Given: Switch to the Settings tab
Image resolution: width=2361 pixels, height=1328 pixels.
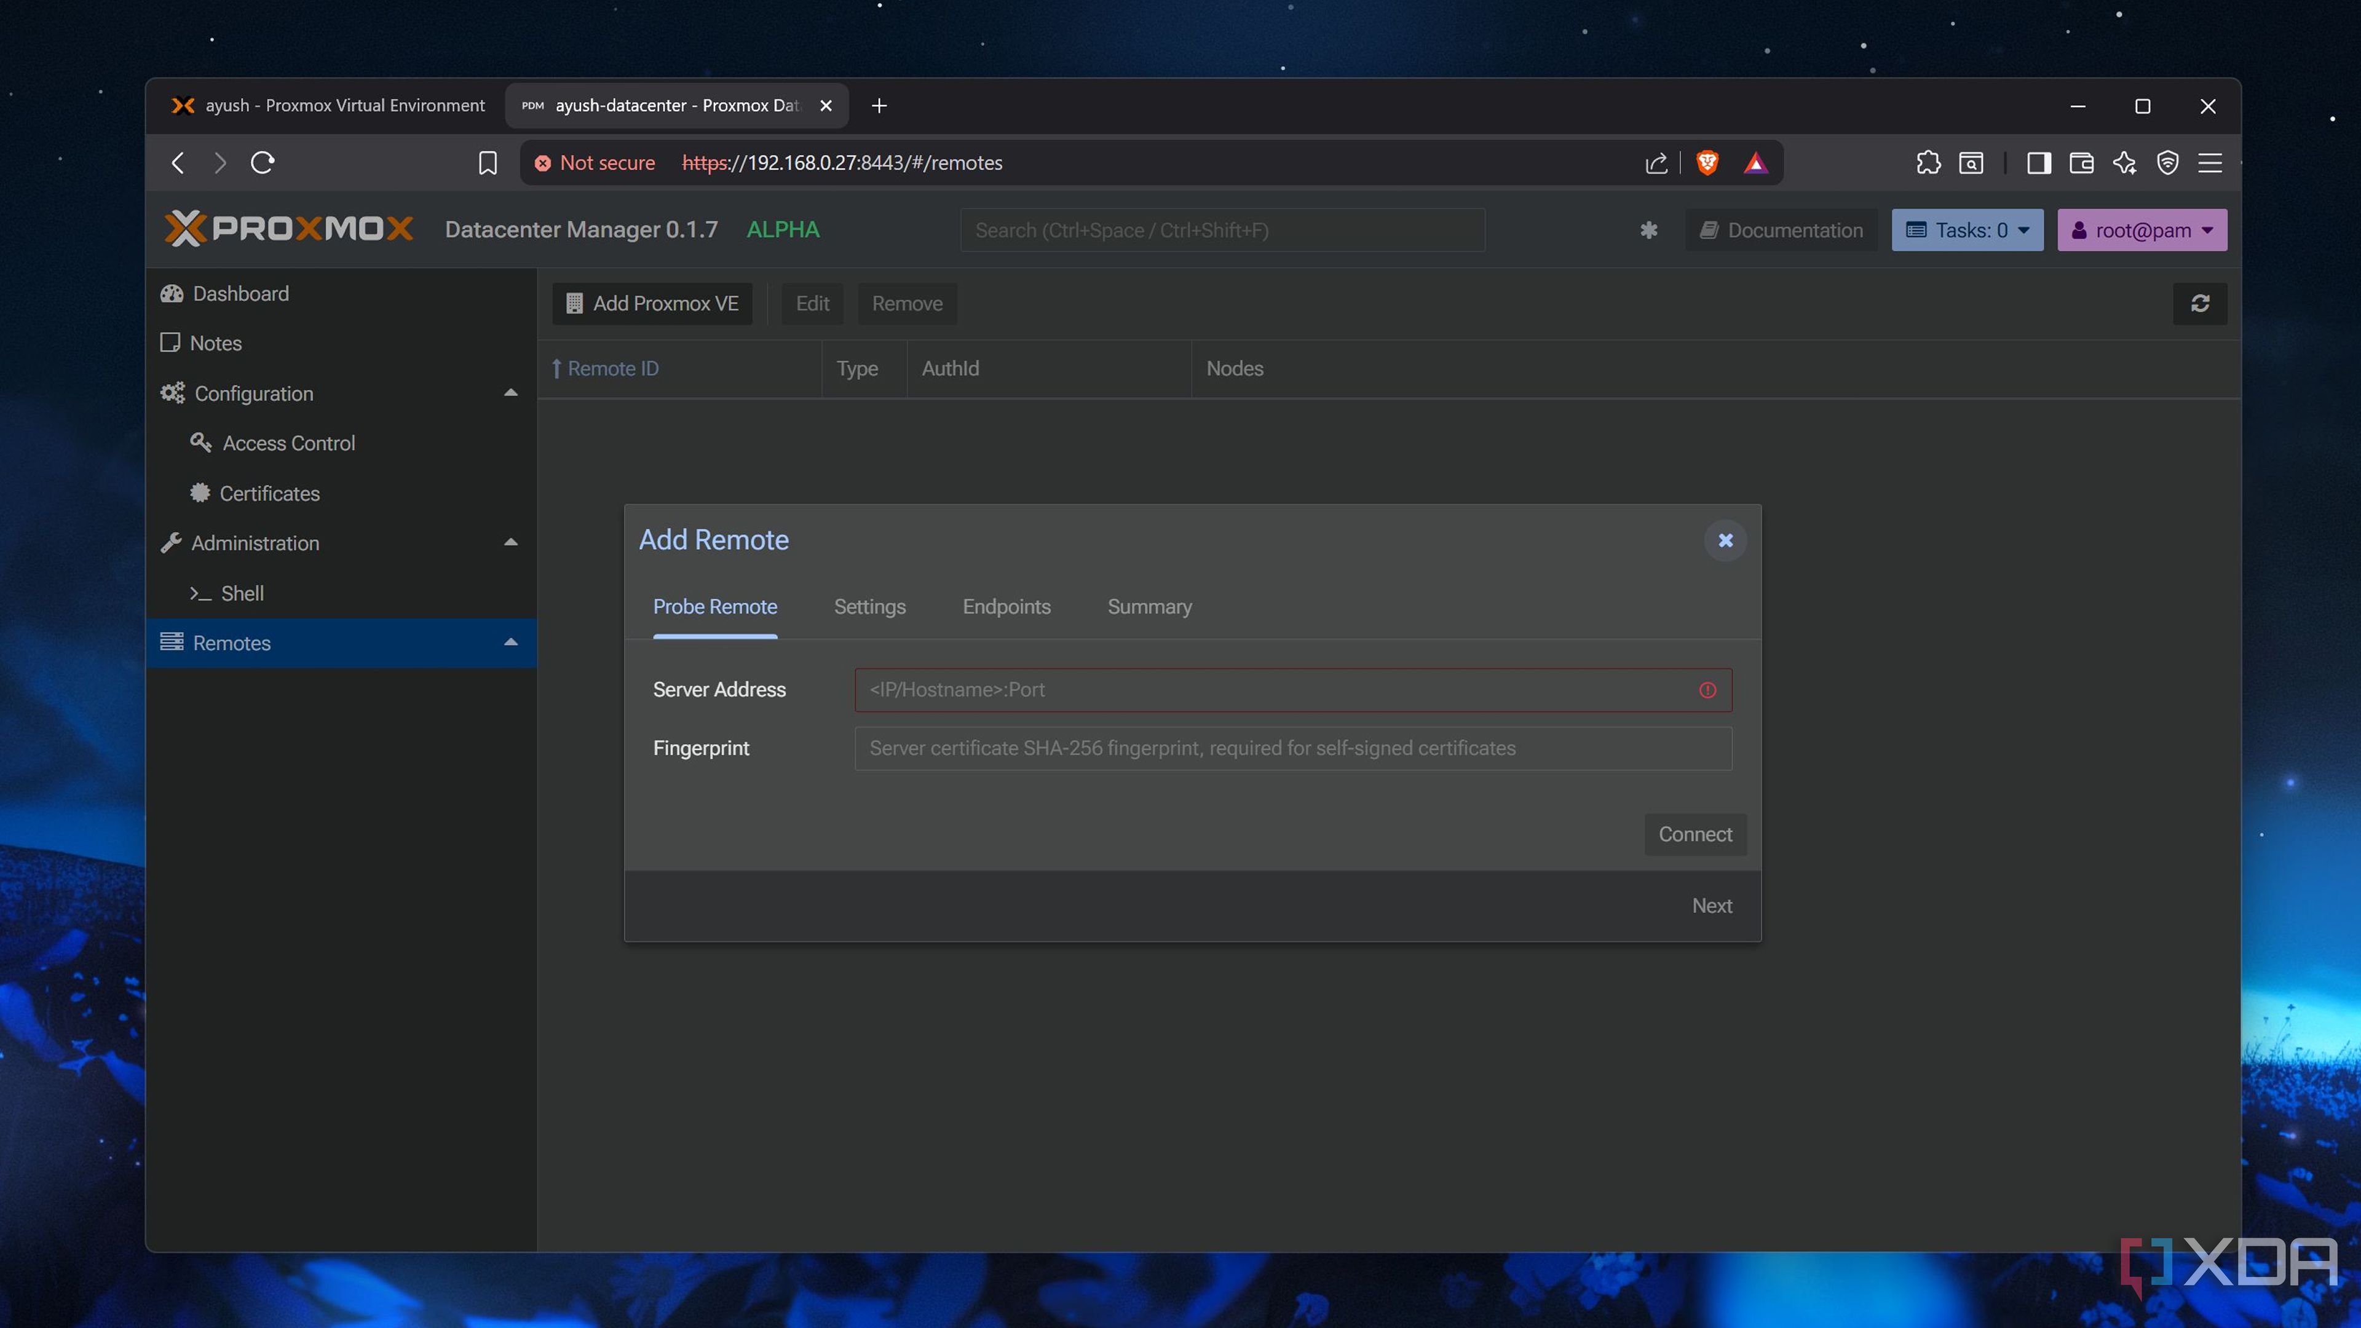Looking at the screenshot, I should point(869,607).
